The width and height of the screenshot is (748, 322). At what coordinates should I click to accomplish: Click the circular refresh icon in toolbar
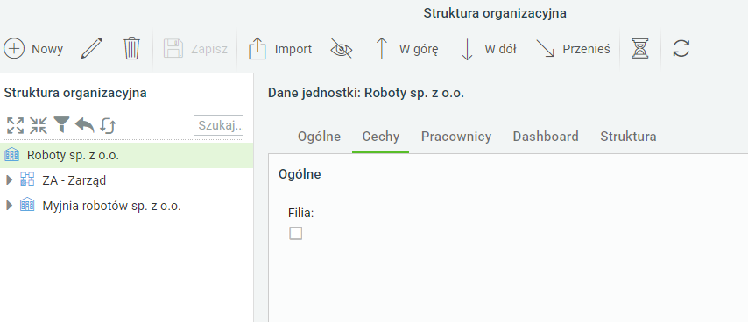[681, 49]
